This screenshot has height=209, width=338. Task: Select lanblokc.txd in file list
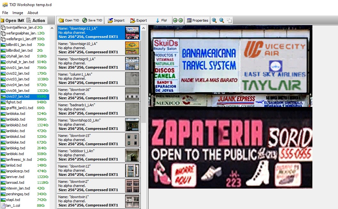[25, 131]
